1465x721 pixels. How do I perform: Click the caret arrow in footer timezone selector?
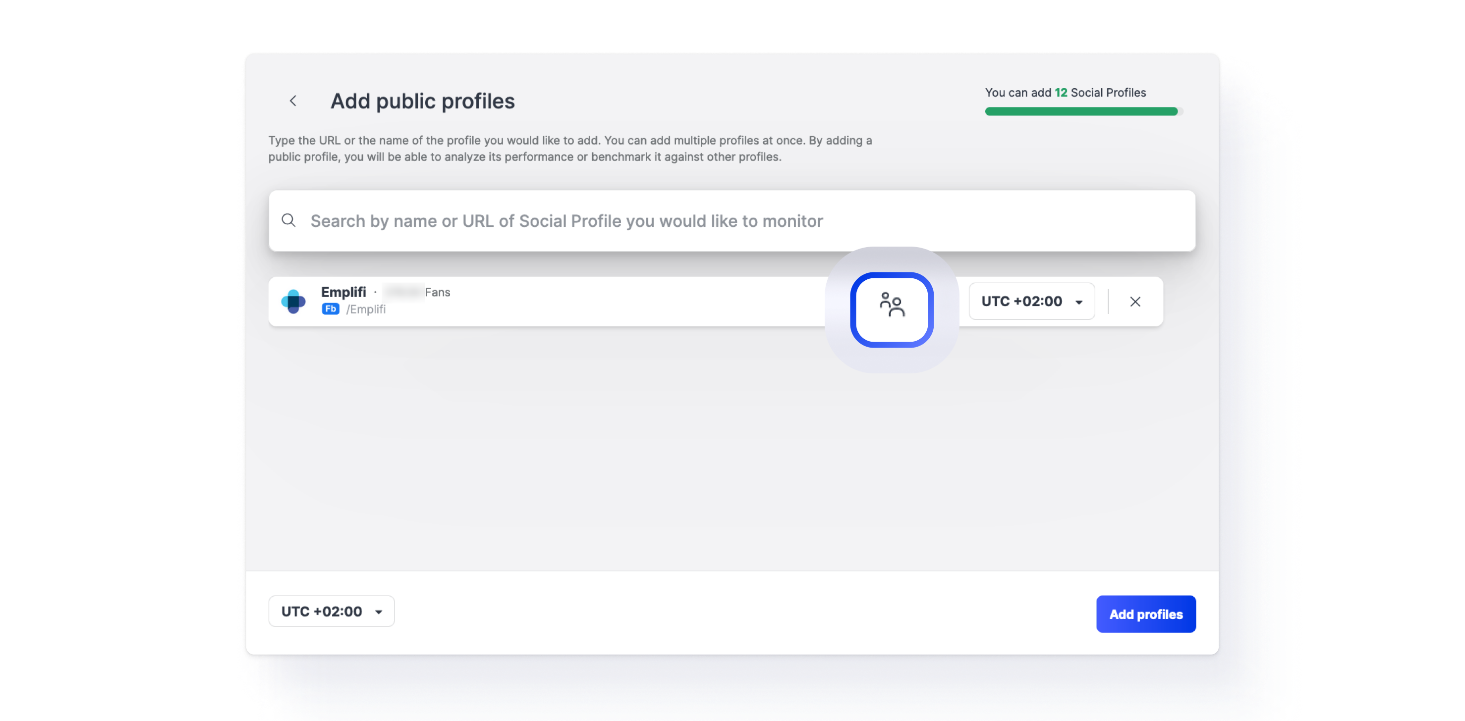point(379,612)
